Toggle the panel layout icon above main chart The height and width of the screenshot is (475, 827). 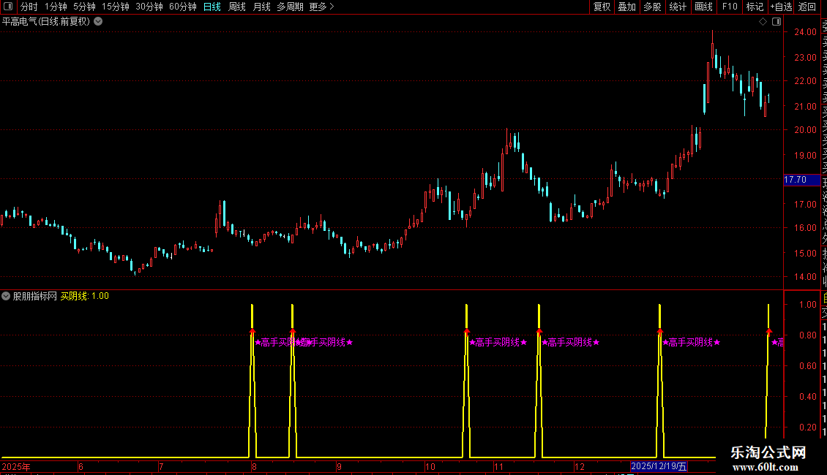coord(777,22)
